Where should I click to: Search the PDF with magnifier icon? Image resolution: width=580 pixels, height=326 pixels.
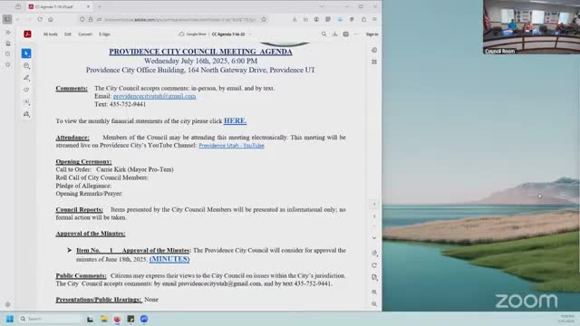(x=324, y=34)
